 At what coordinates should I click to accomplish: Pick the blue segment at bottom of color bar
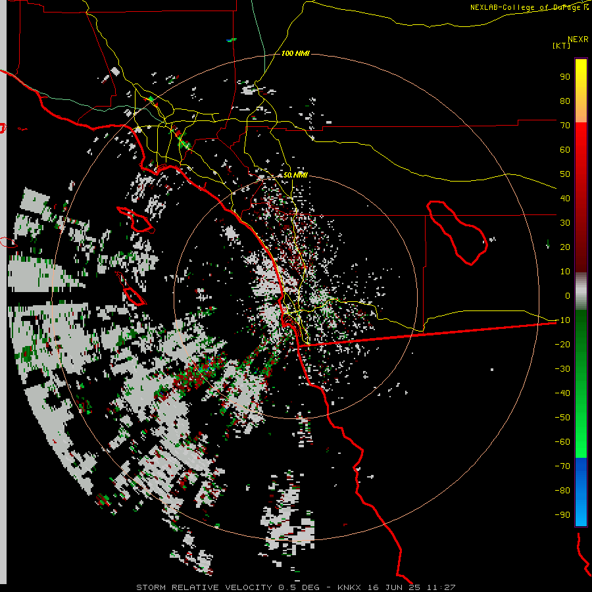[581, 492]
